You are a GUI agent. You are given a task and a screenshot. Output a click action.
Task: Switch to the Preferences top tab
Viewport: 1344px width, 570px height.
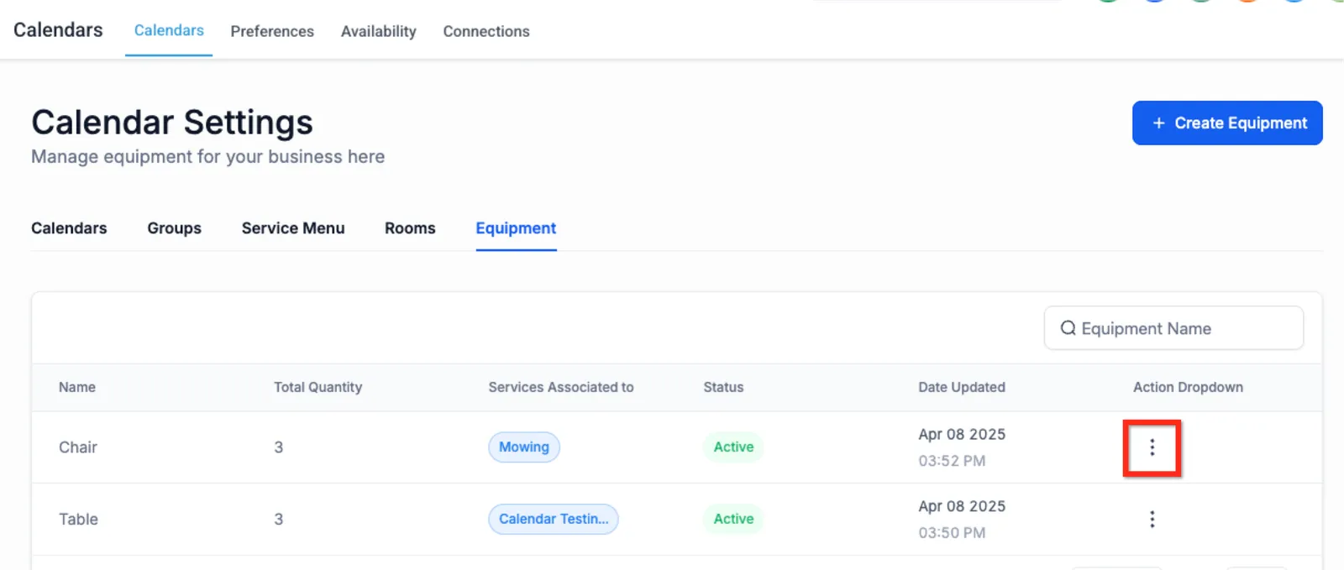pos(272,31)
